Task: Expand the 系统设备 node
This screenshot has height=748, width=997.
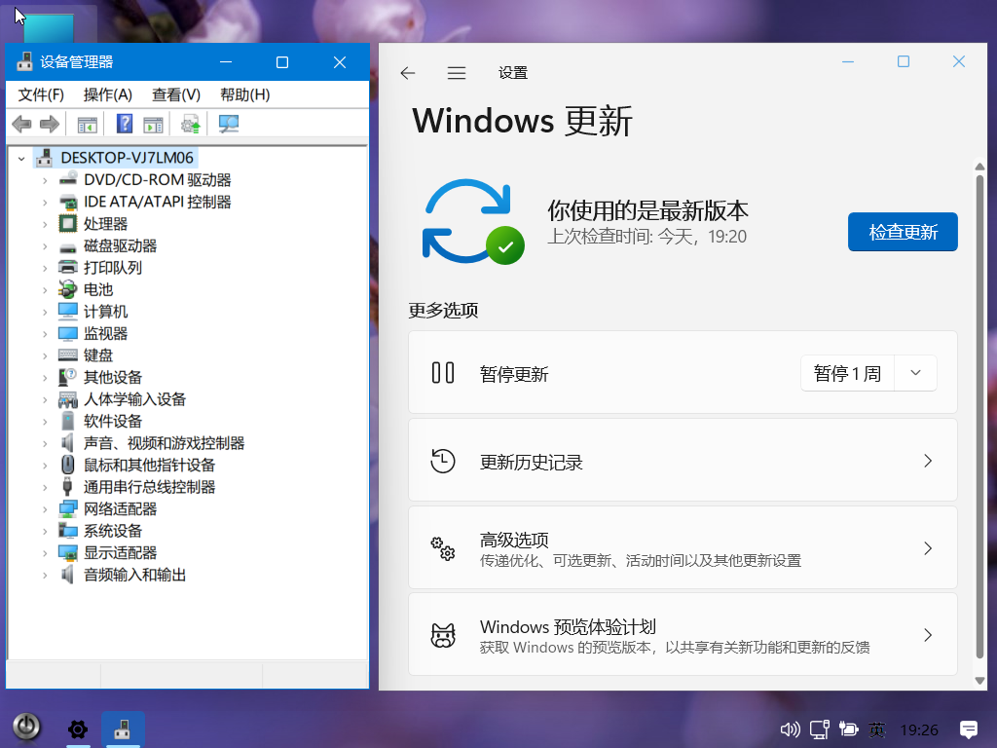Action: [45, 531]
